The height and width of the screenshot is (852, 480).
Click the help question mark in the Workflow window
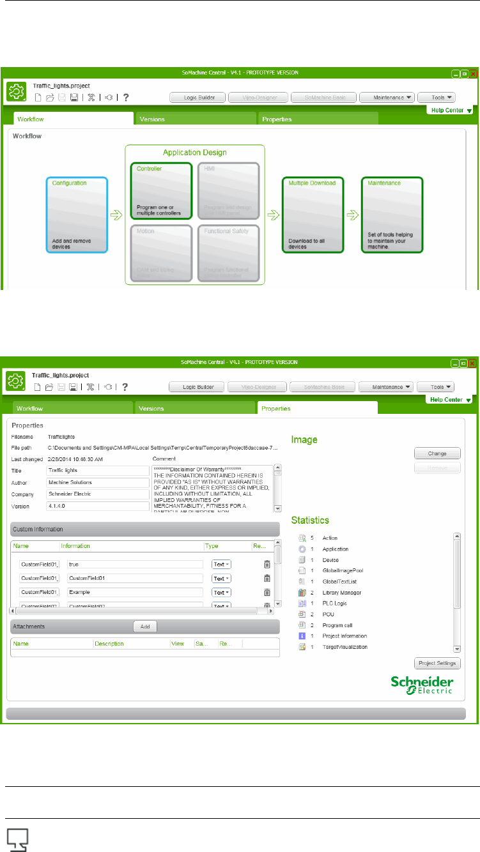coord(126,98)
